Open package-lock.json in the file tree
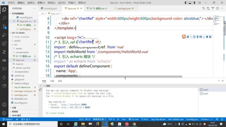This screenshot has width=226, height=127. click(x=23, y=91)
